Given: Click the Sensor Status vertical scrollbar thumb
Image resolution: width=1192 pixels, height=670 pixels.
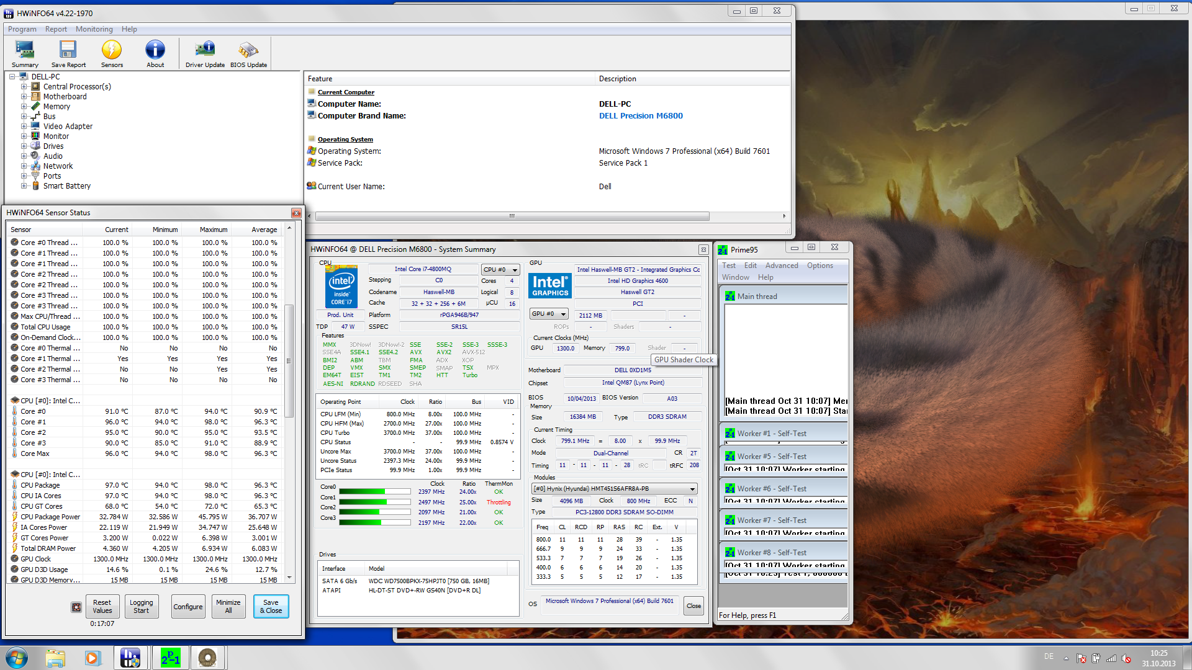Looking at the screenshot, I should 289,361.
